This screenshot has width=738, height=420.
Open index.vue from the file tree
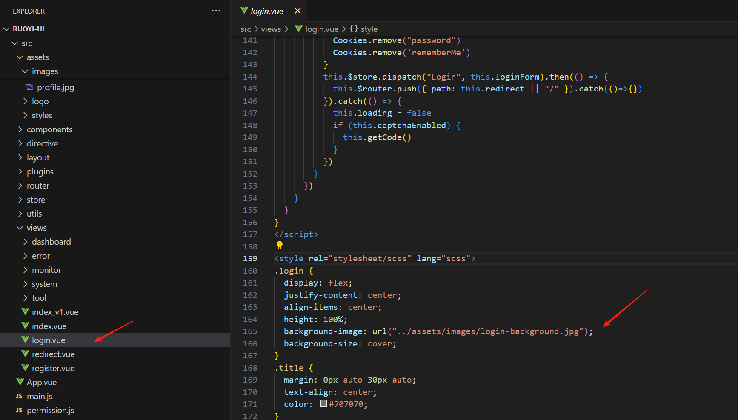(49, 326)
